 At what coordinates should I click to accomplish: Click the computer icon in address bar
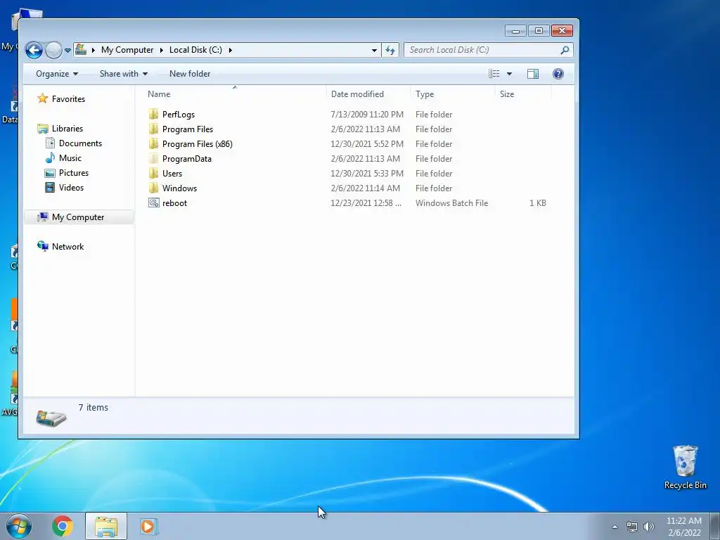click(x=81, y=49)
